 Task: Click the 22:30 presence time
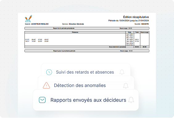tap(40, 41)
